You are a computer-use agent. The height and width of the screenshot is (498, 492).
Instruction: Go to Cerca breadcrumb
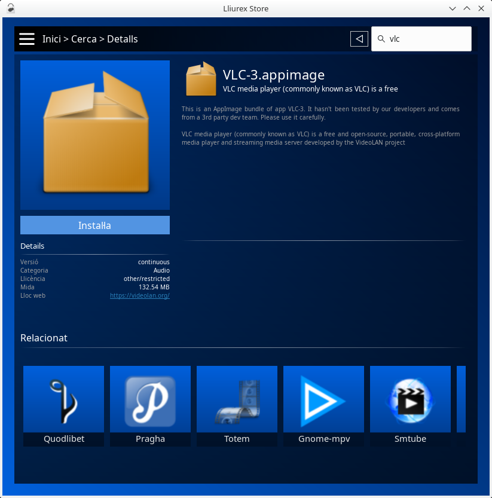84,39
